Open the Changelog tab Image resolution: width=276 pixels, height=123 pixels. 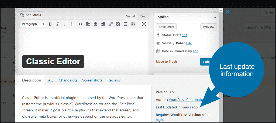coord(68,80)
